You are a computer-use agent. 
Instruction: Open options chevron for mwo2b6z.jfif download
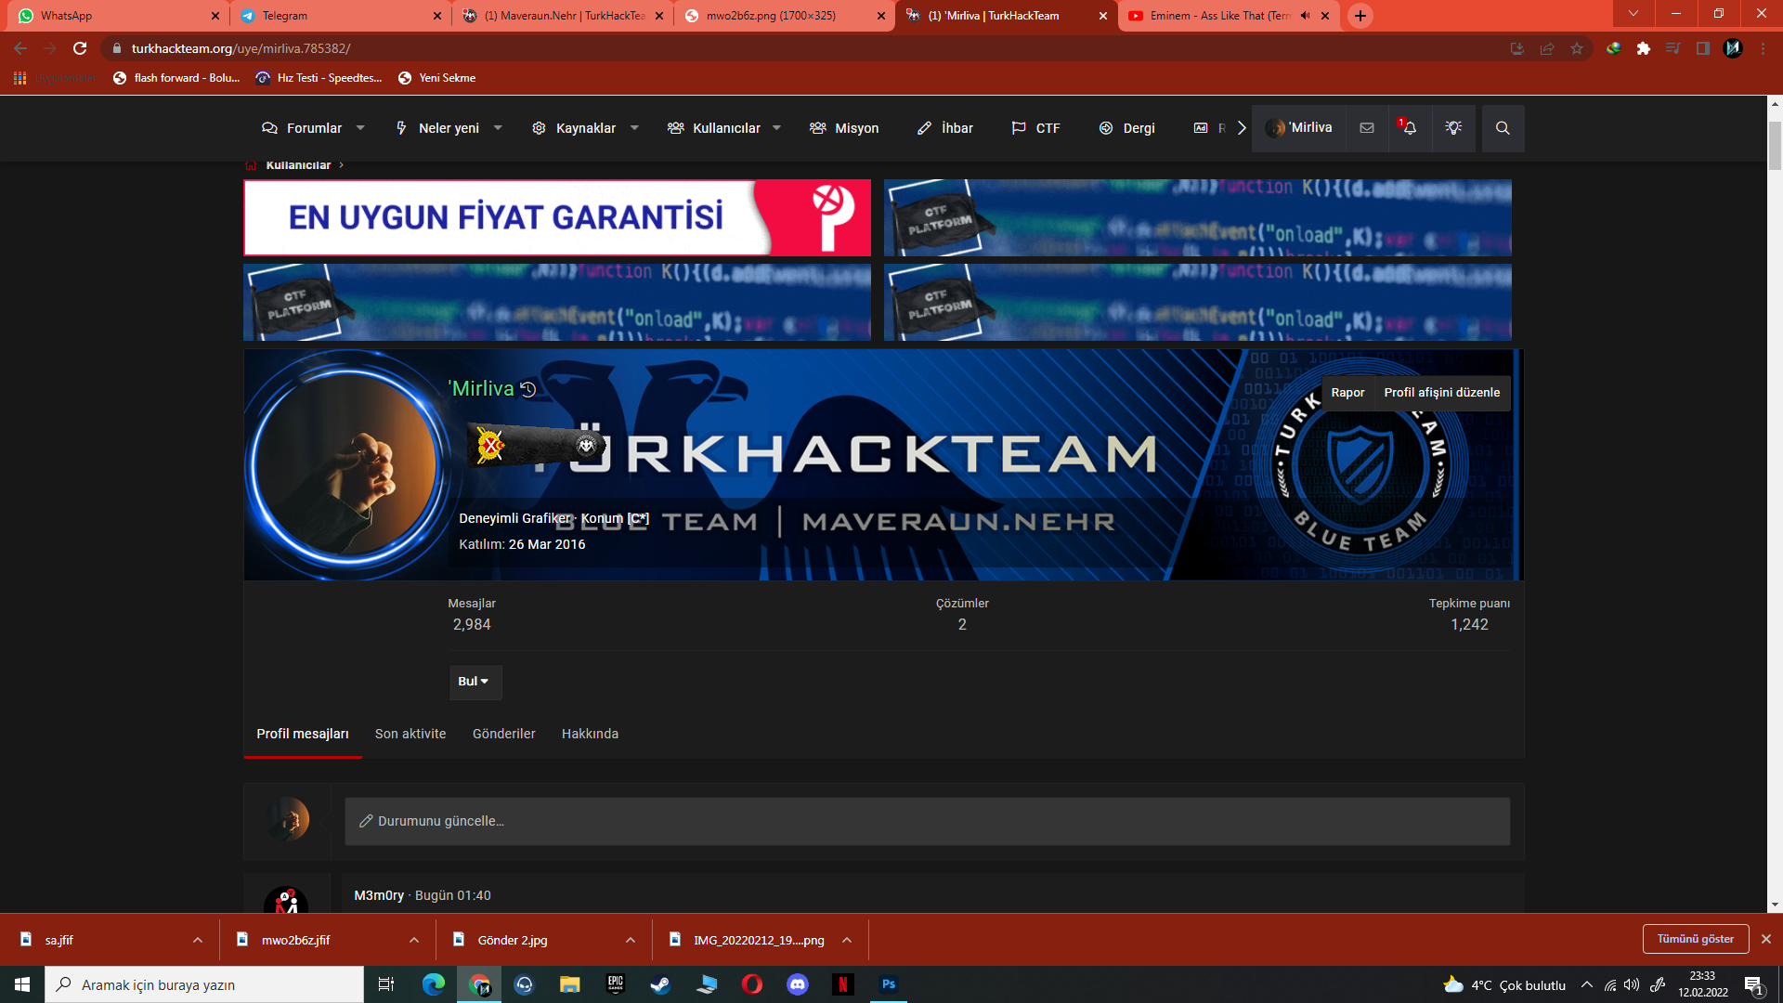414,940
